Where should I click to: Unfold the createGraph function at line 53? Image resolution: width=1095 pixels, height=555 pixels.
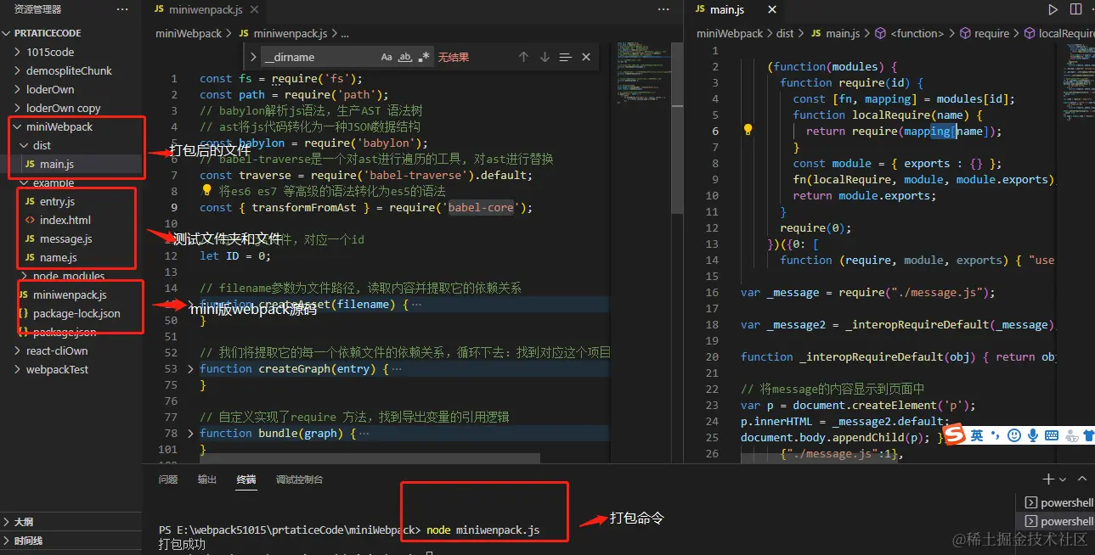[190, 369]
